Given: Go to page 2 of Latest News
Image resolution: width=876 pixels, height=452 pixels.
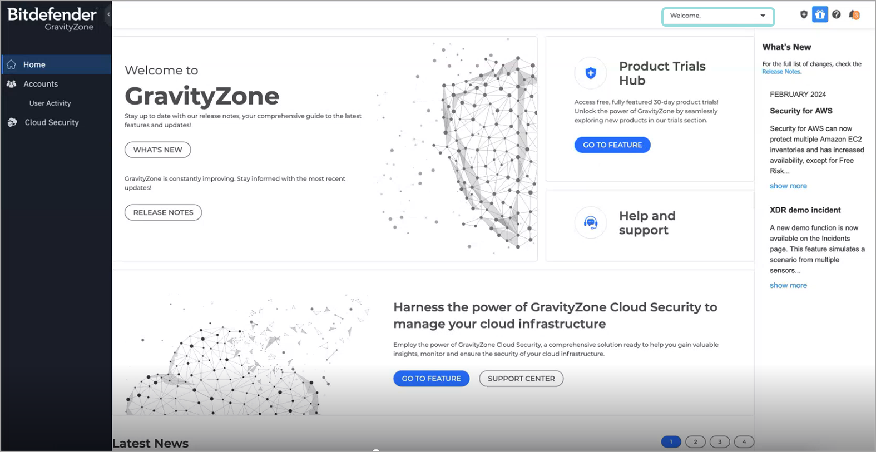Looking at the screenshot, I should 695,442.
